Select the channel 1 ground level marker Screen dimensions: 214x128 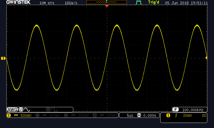pos(3,58)
